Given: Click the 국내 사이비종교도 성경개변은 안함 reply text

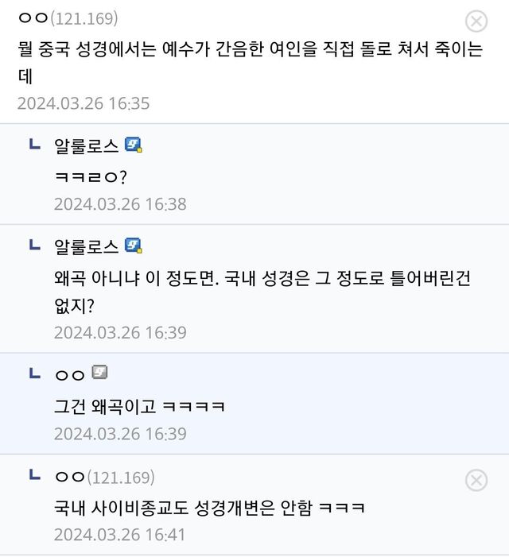Looking at the screenshot, I should (x=209, y=506).
